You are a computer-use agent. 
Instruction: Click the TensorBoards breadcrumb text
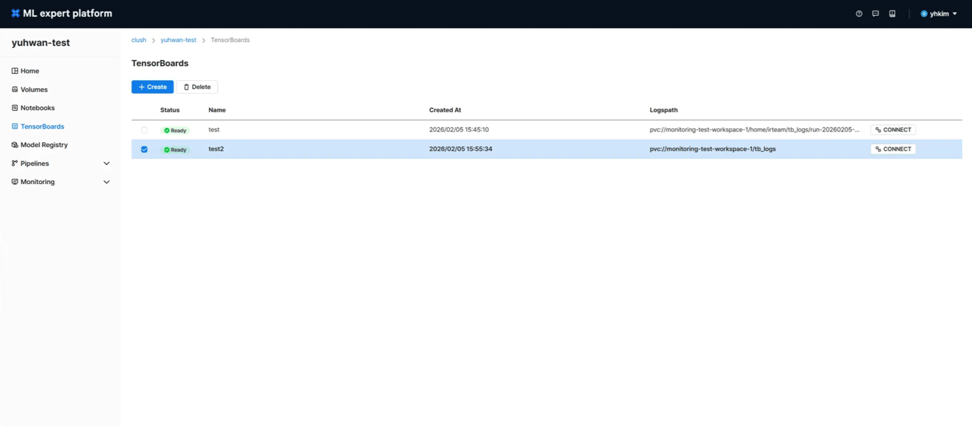coord(230,40)
